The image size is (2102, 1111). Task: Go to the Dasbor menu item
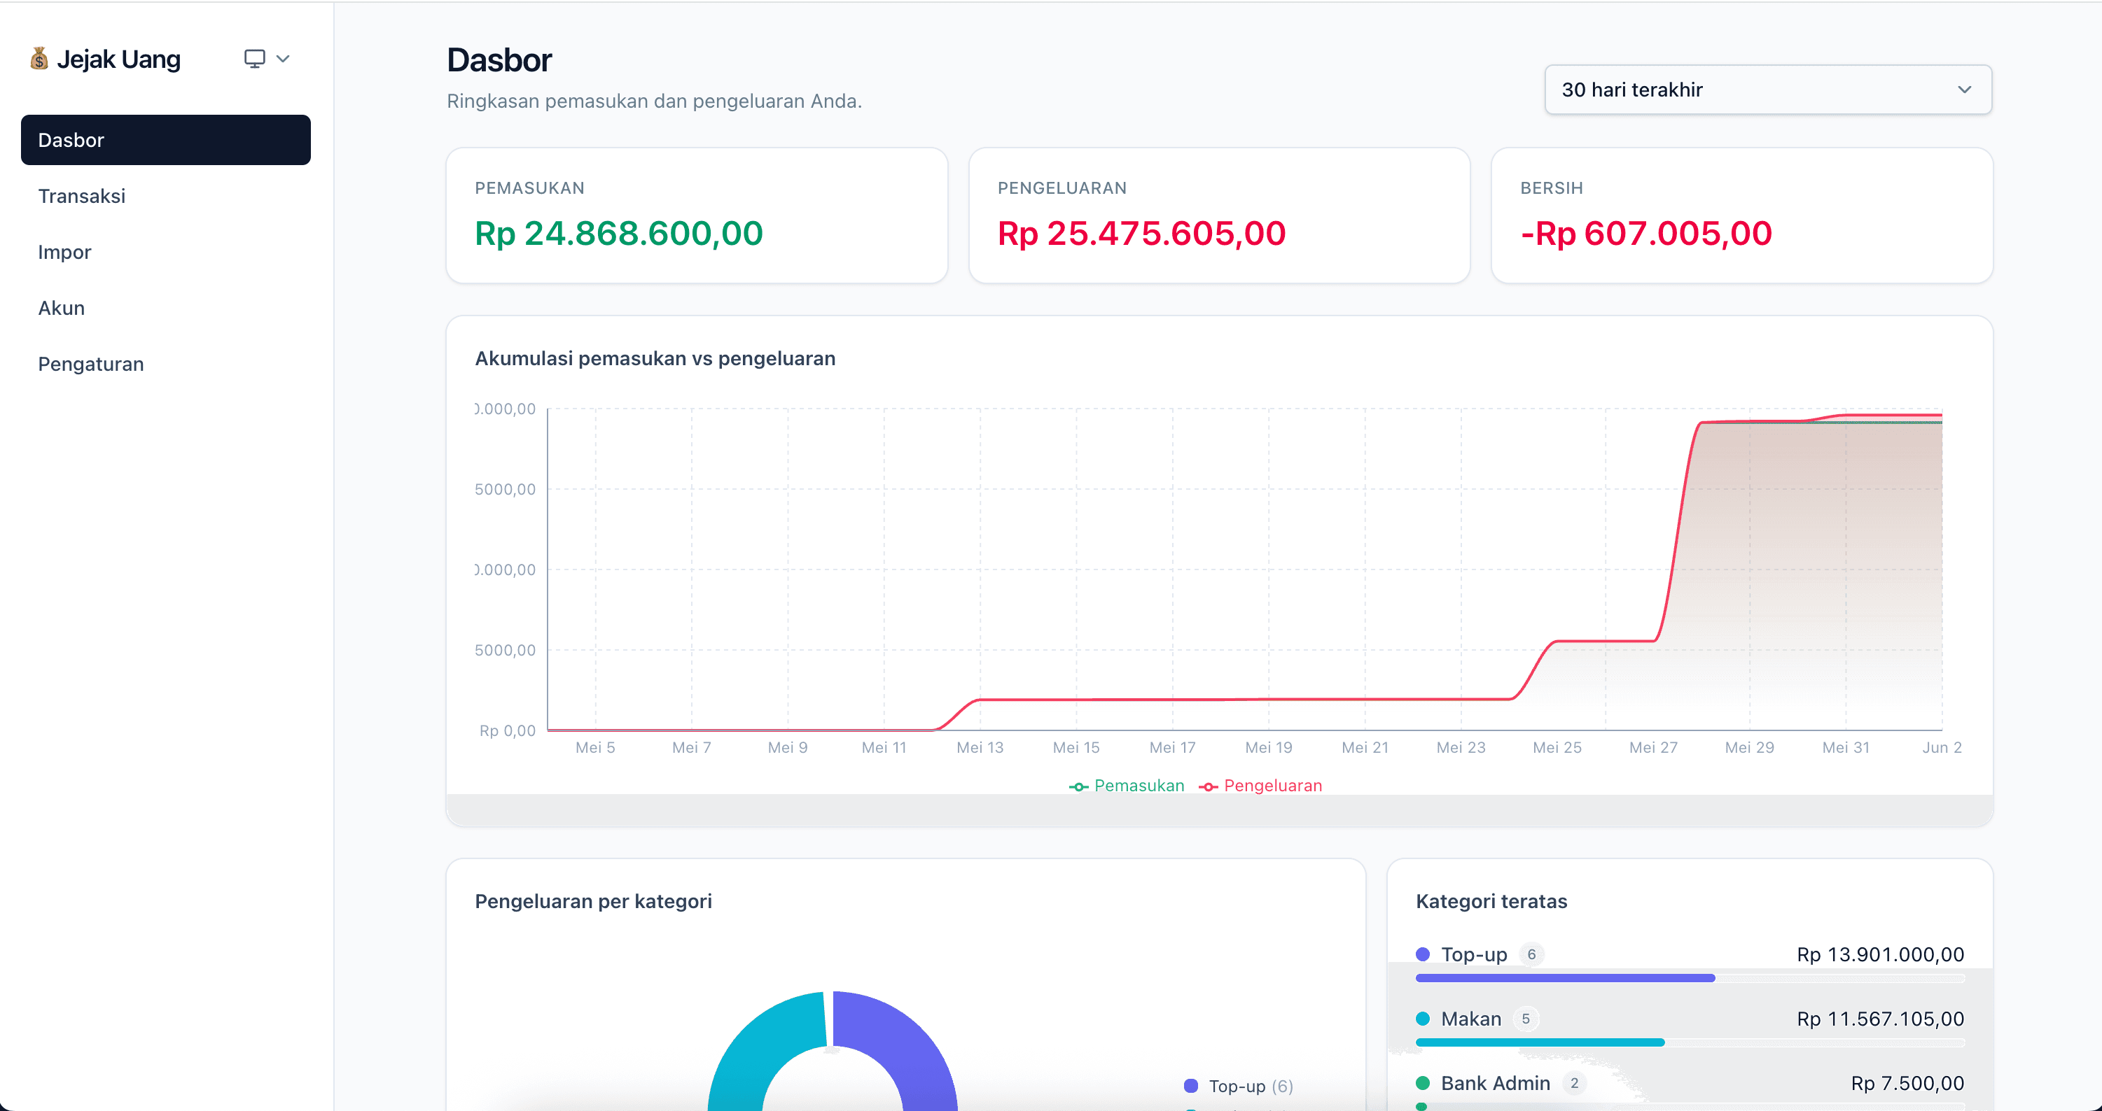point(166,140)
